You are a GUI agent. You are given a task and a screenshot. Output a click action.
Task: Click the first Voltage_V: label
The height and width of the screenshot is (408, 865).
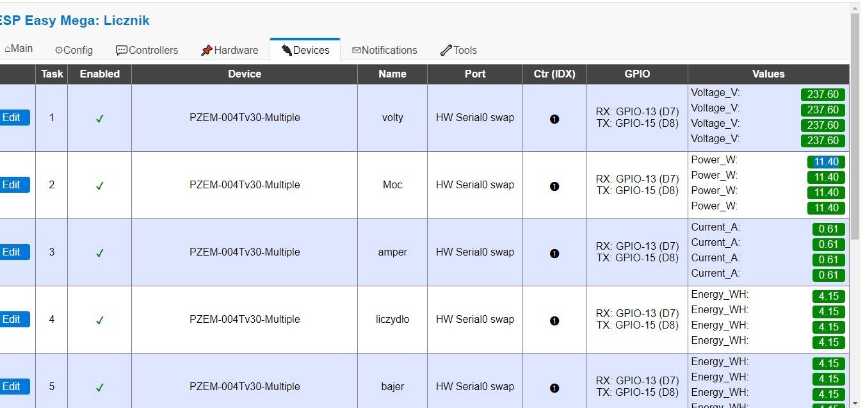pyautogui.click(x=716, y=93)
